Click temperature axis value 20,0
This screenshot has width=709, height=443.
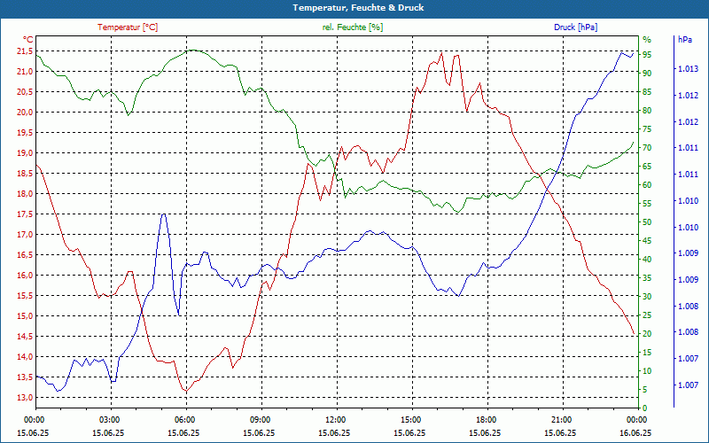coord(25,113)
